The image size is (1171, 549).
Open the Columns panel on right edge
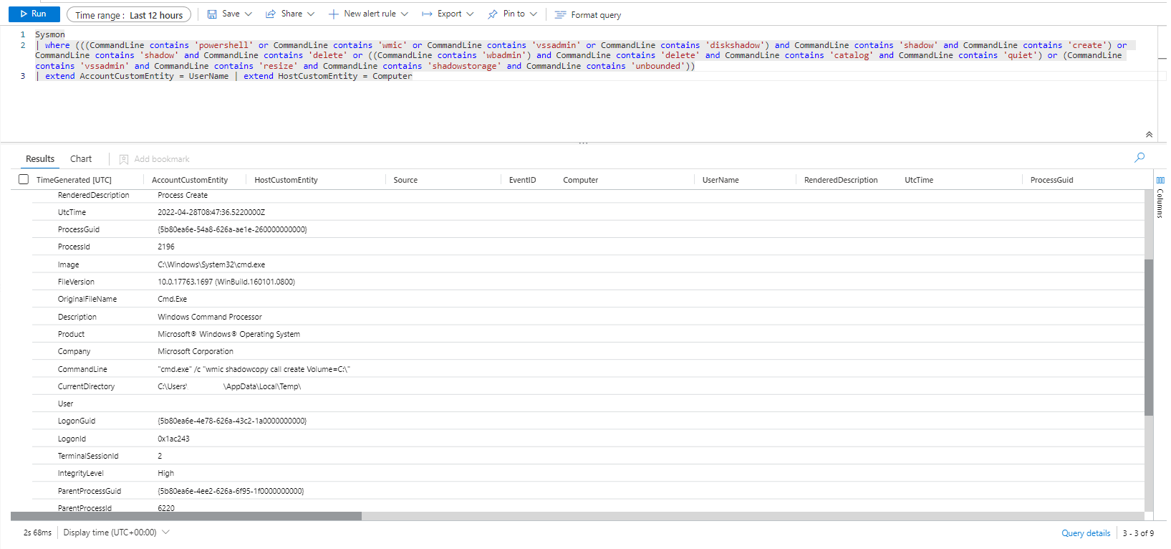[x=1160, y=197]
